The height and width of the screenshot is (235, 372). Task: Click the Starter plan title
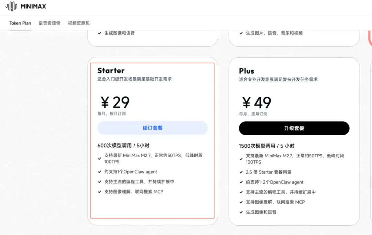pyautogui.click(x=111, y=71)
